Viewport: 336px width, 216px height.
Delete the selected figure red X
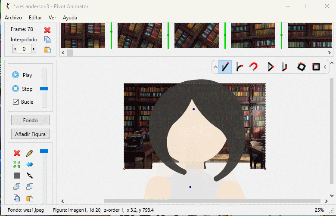point(17,153)
